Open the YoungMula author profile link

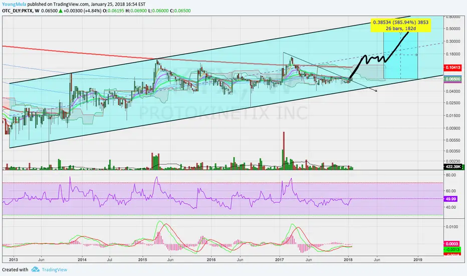(14, 4)
